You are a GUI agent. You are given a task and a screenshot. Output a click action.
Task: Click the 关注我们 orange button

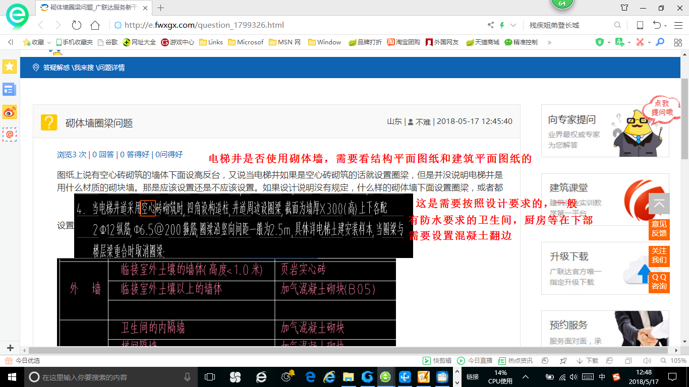point(659,255)
